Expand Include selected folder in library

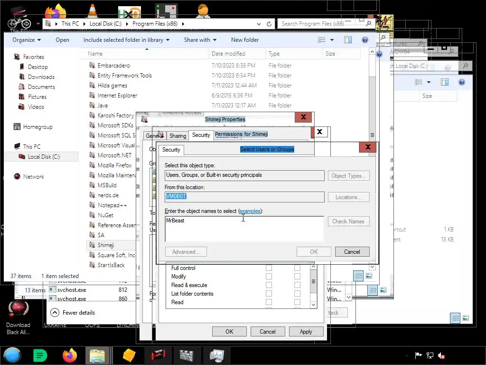(126, 40)
